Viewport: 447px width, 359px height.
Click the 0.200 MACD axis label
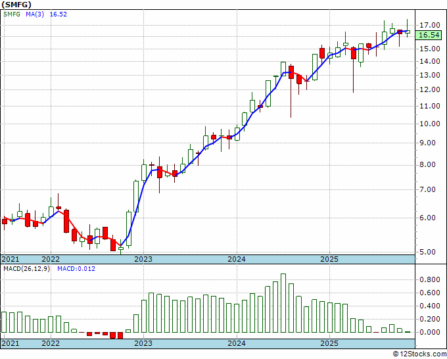(x=430, y=319)
